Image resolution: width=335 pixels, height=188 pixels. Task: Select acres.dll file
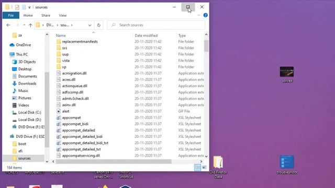pos(69,79)
